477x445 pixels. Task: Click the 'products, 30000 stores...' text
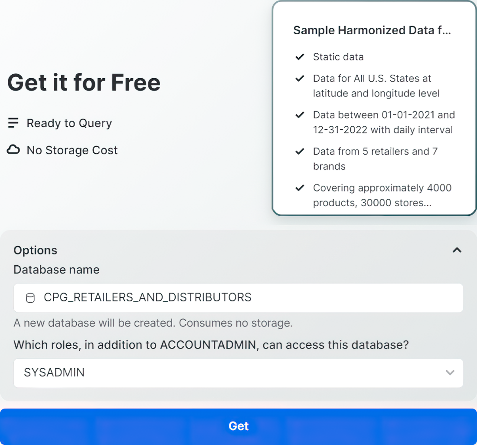coord(372,203)
